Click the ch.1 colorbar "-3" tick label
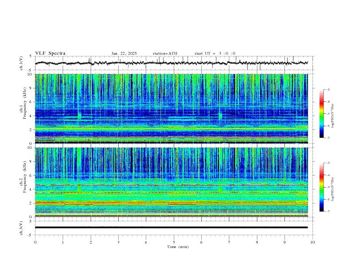The width and height of the screenshot is (352, 272). pos(328,89)
